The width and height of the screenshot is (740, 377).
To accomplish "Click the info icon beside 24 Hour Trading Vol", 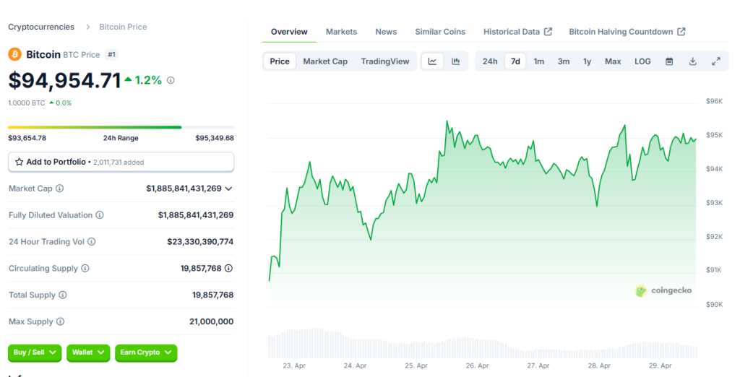I will click(x=92, y=241).
